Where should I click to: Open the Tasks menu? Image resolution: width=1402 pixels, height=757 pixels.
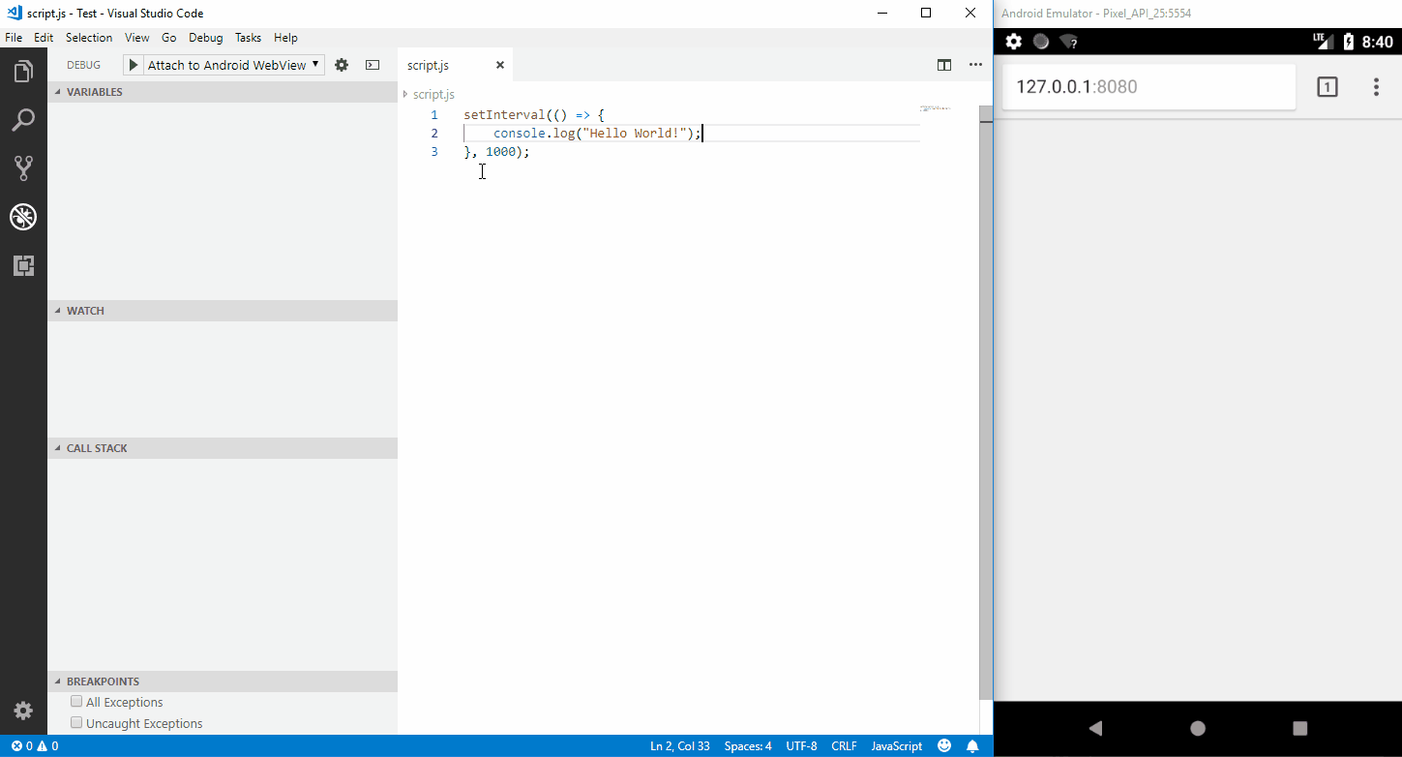point(248,38)
